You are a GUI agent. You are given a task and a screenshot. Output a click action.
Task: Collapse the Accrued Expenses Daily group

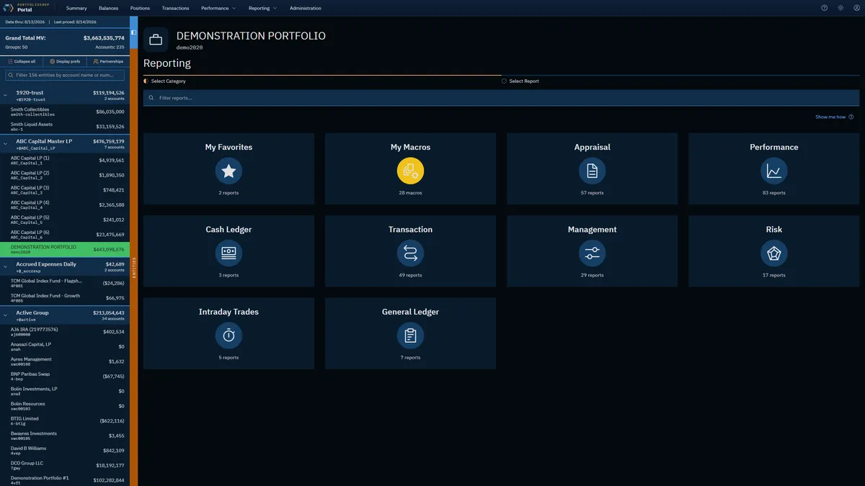click(6, 267)
